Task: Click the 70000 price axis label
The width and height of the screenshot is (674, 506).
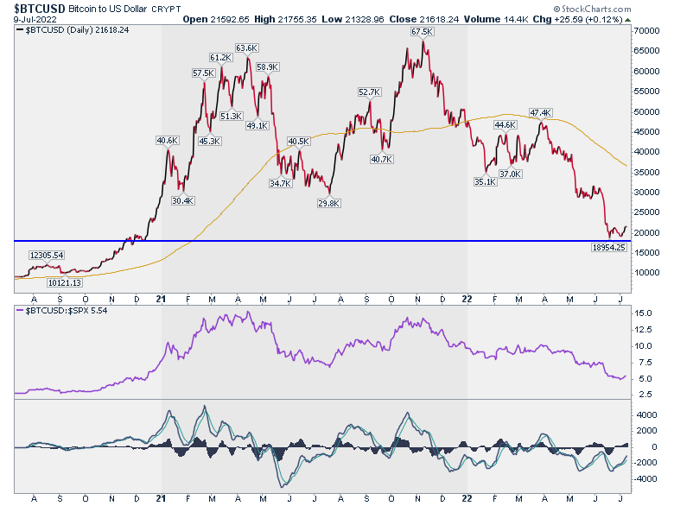Action: (646, 31)
